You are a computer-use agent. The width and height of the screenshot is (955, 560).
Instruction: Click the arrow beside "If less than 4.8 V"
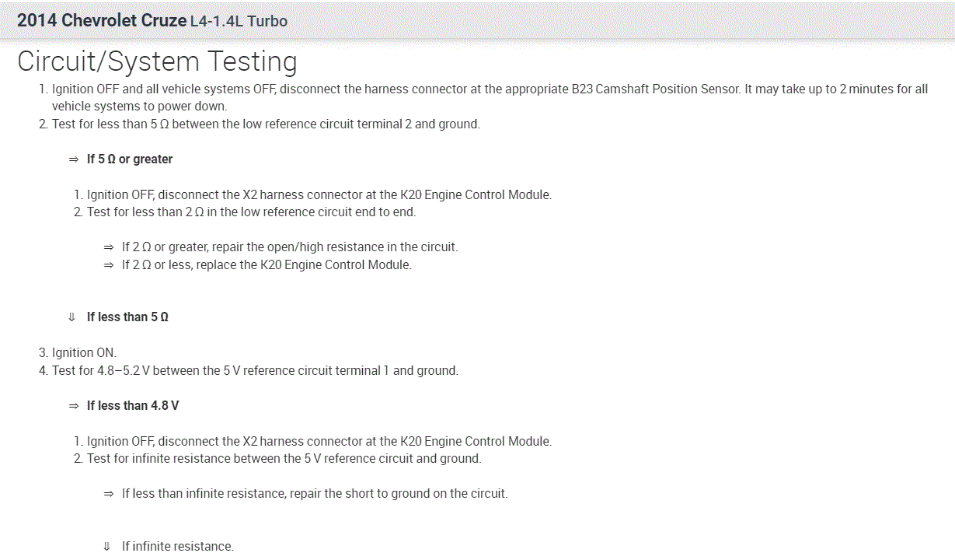pos(73,406)
